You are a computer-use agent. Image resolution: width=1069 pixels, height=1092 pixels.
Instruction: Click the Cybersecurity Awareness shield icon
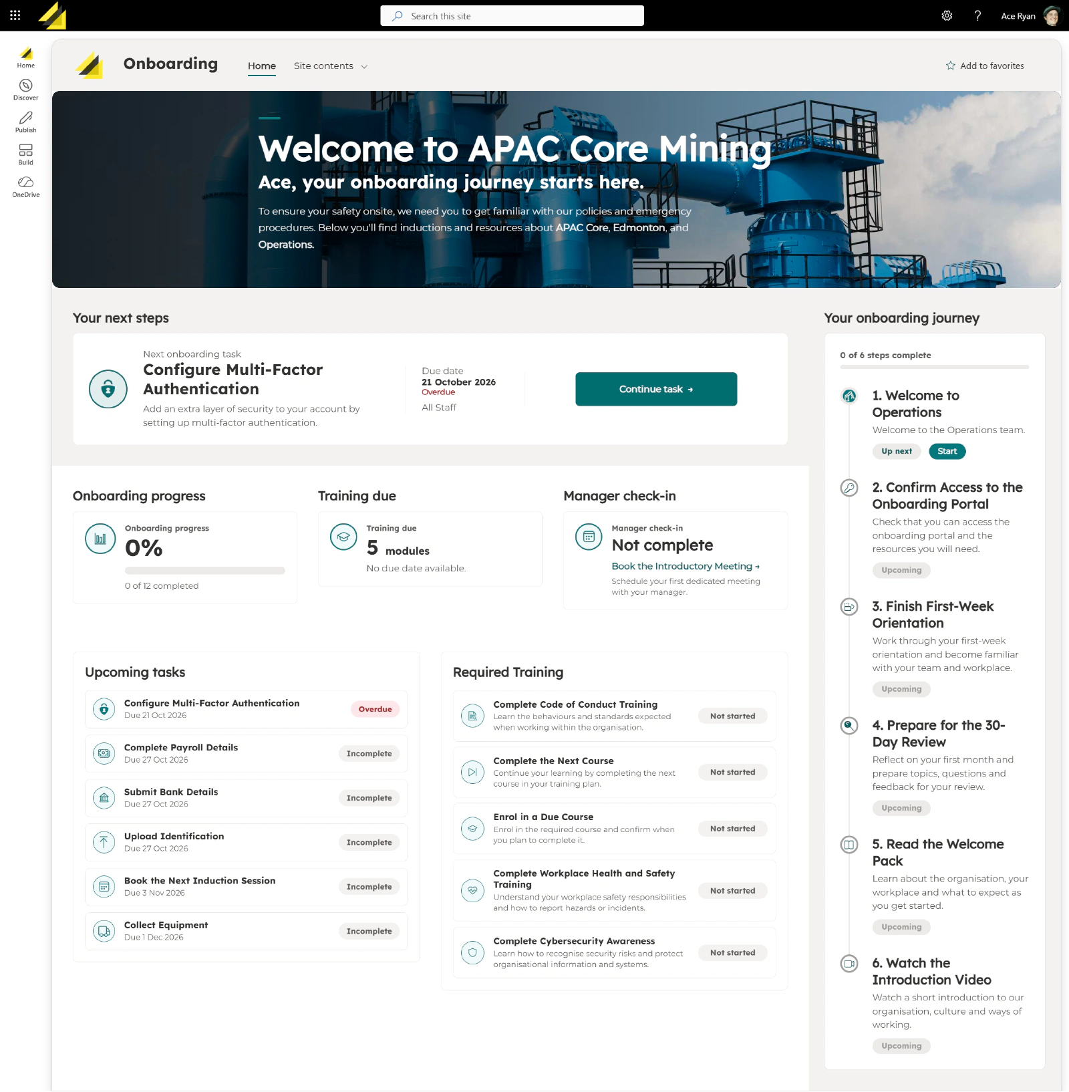tap(472, 952)
